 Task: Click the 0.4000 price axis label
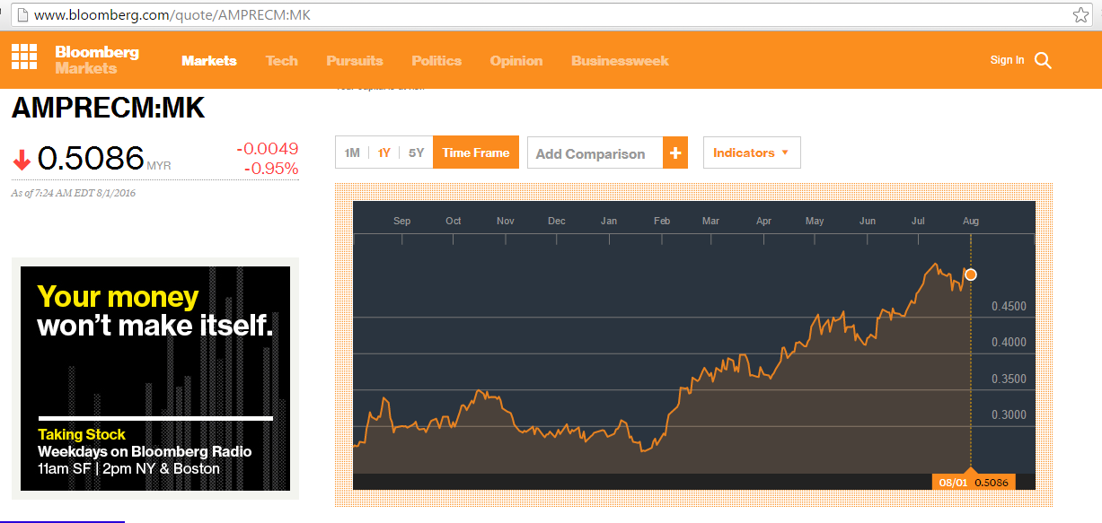1009,343
